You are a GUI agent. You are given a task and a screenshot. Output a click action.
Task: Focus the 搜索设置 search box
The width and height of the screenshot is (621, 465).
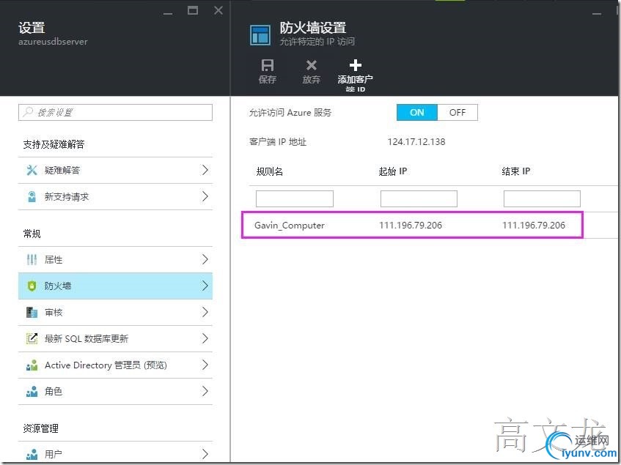tap(115, 112)
